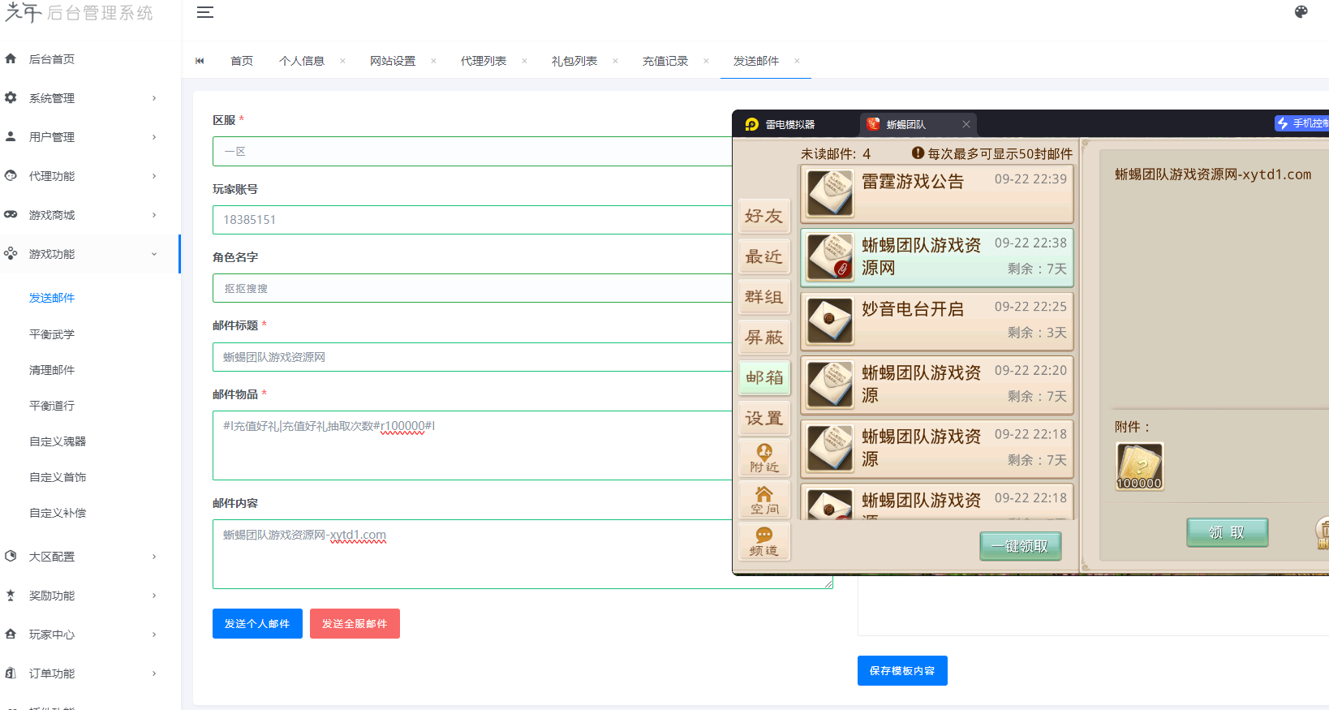Open 雷霆游戏公告 mail entry
This screenshot has width=1329, height=710.
pyautogui.click(x=936, y=193)
